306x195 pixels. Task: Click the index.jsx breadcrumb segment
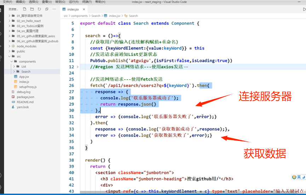click(115, 16)
